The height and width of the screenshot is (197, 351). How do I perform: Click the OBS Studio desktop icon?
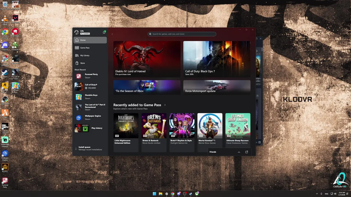5,100
